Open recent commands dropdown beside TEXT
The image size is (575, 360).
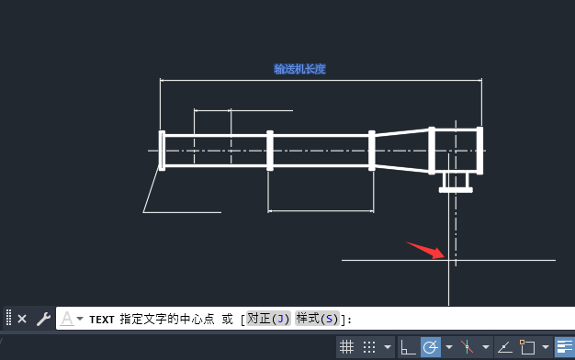80,319
